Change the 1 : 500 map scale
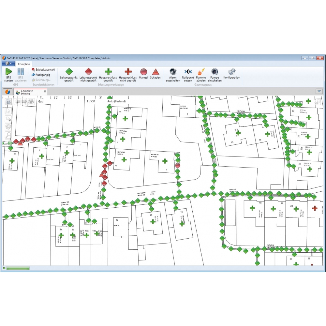The image size is (326, 326). (91, 101)
